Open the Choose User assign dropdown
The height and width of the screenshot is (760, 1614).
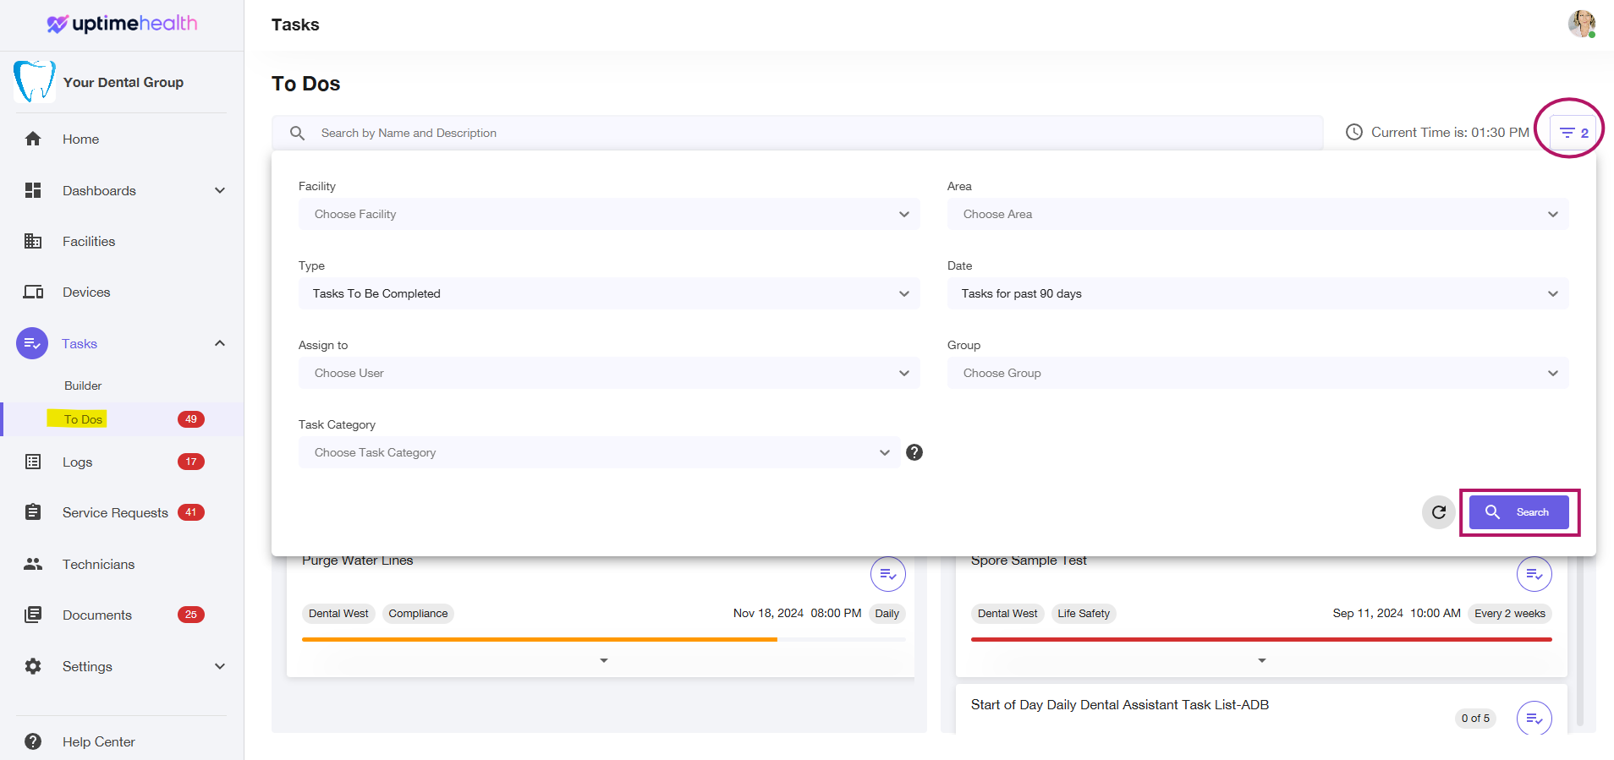(x=609, y=373)
